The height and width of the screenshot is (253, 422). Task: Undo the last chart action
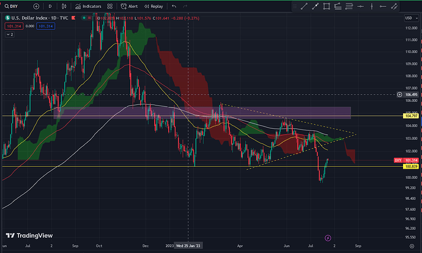coord(174,6)
